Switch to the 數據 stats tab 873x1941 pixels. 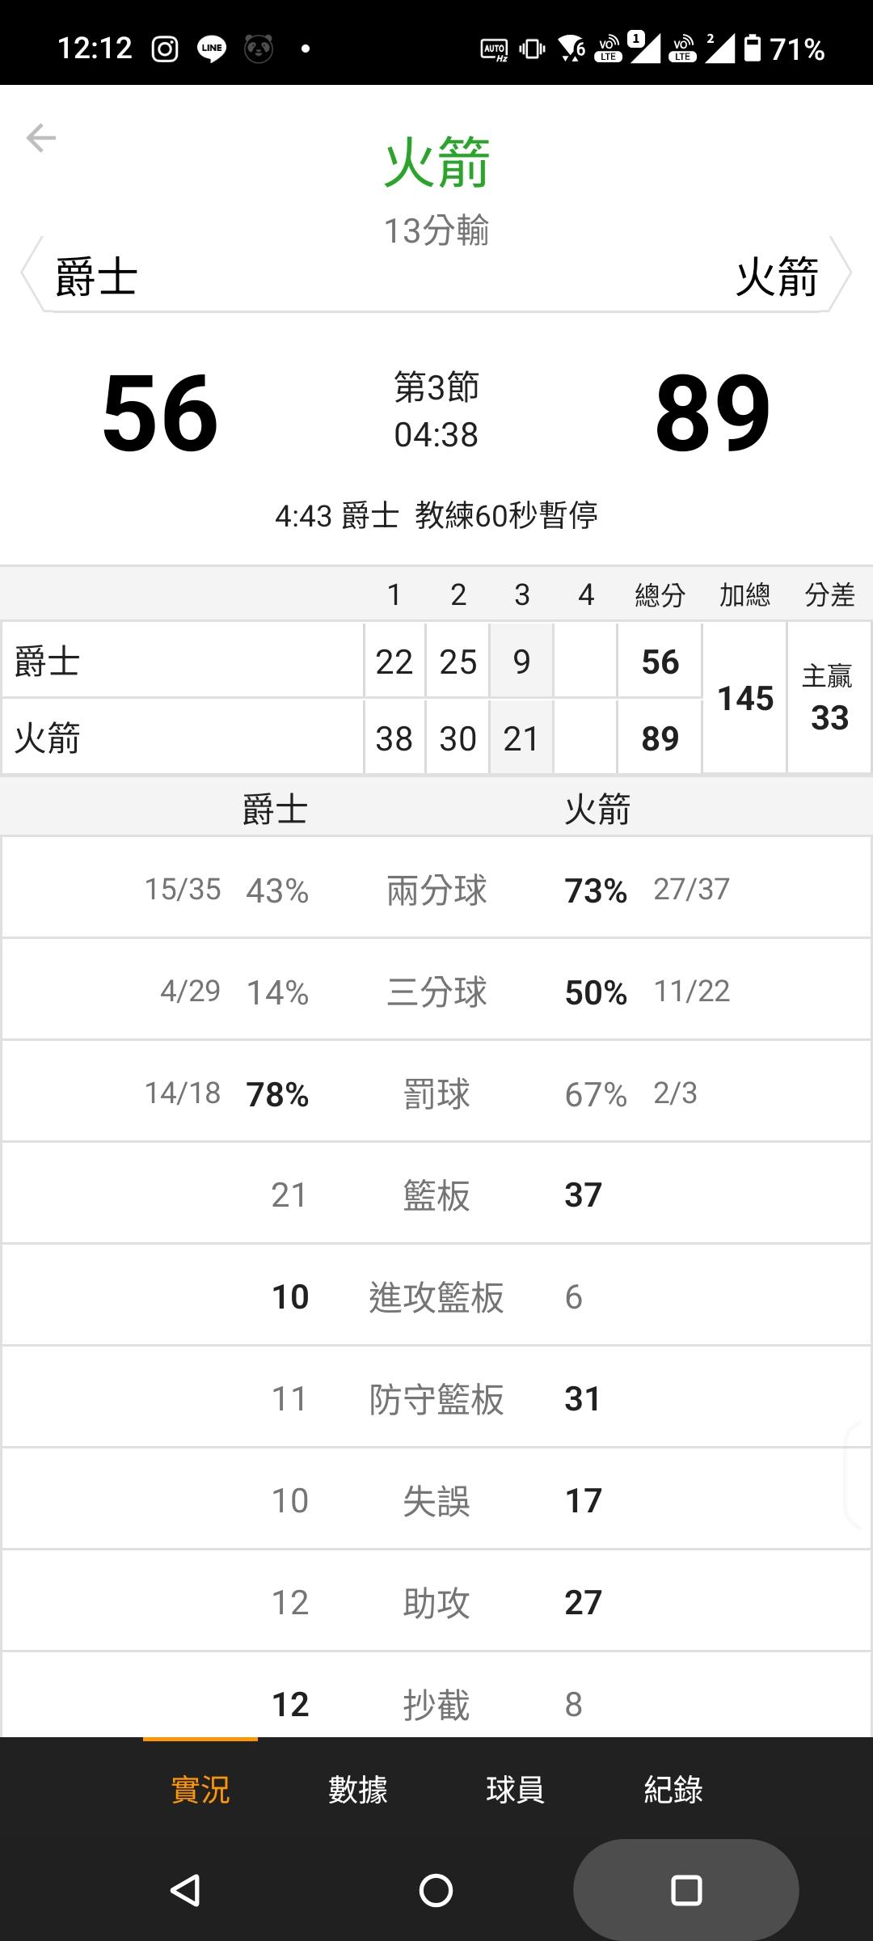pos(357,1789)
